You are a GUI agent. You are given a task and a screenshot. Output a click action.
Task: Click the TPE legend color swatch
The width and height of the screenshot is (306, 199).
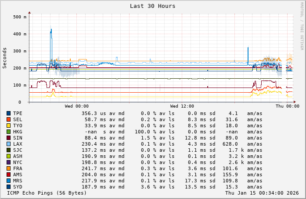(x=8, y=113)
